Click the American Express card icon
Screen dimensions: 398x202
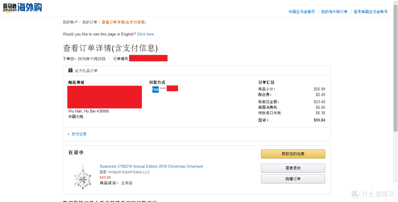coord(155,89)
